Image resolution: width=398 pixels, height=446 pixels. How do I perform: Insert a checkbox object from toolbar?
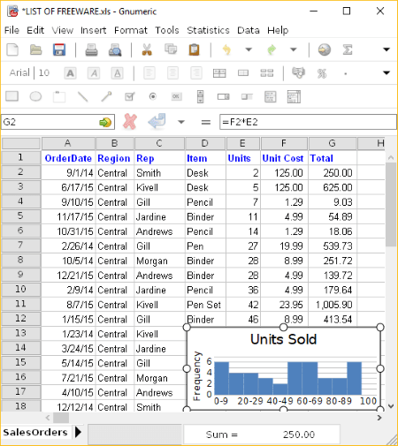point(129,96)
